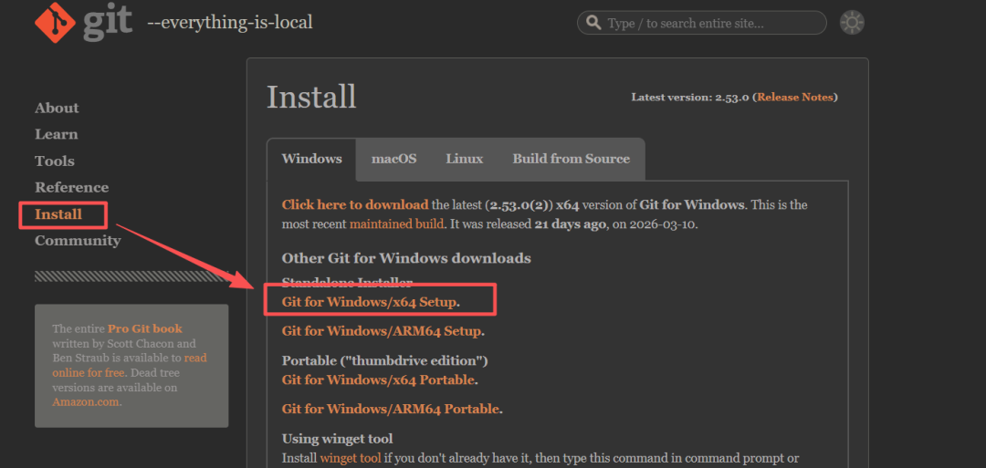Switch to the Linux tab

tap(465, 159)
